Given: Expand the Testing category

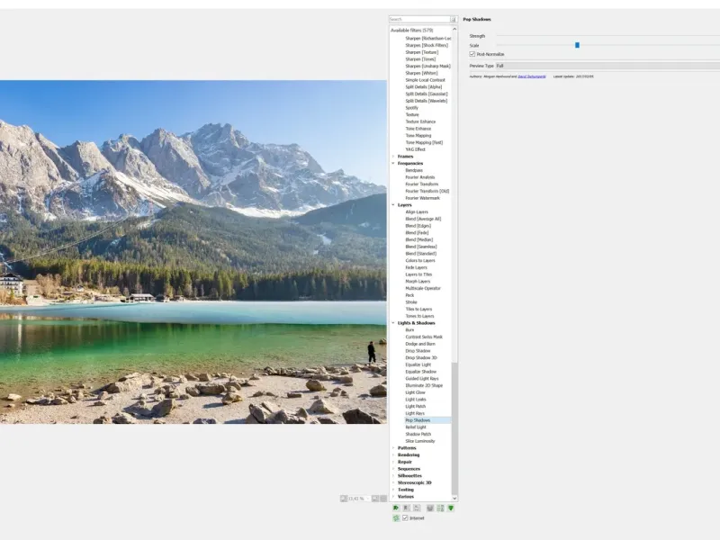Looking at the screenshot, I should 393,490.
